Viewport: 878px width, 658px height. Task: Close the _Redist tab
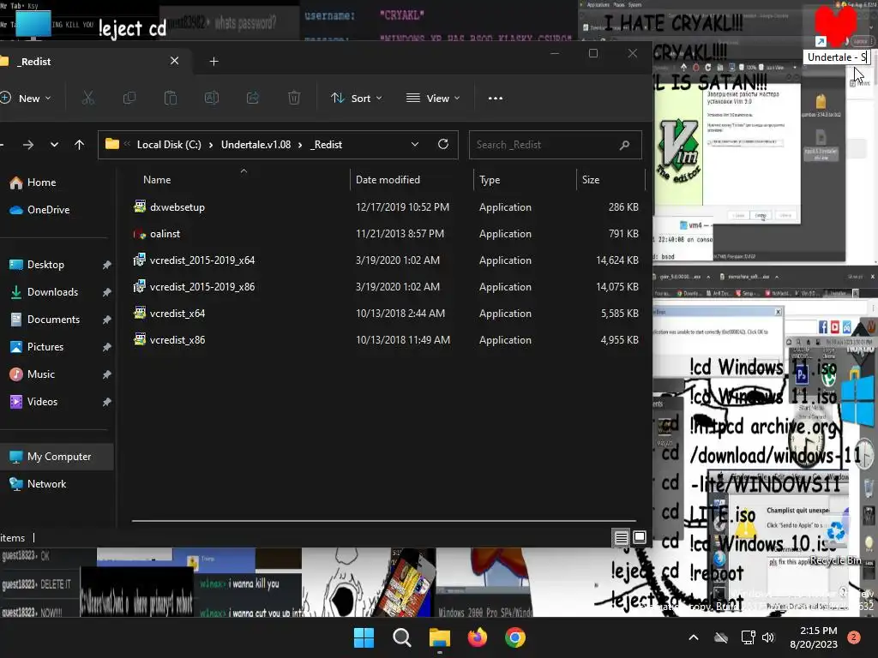pos(175,61)
